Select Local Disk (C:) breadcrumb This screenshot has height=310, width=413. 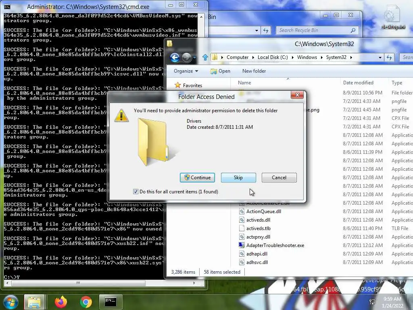click(273, 57)
